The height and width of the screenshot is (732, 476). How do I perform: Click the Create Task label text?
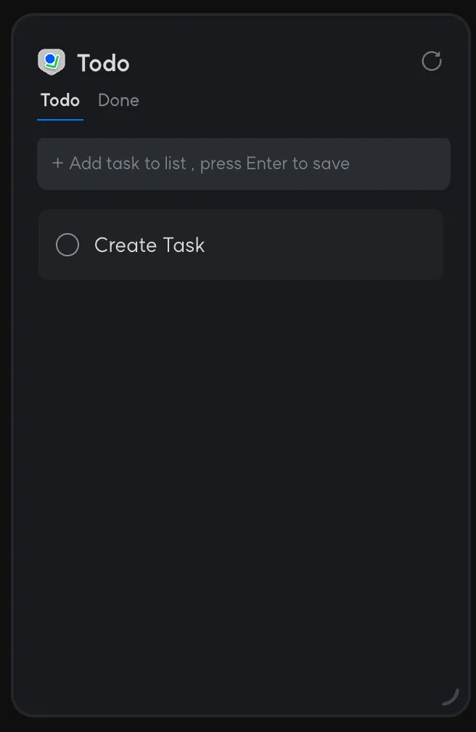pos(149,245)
